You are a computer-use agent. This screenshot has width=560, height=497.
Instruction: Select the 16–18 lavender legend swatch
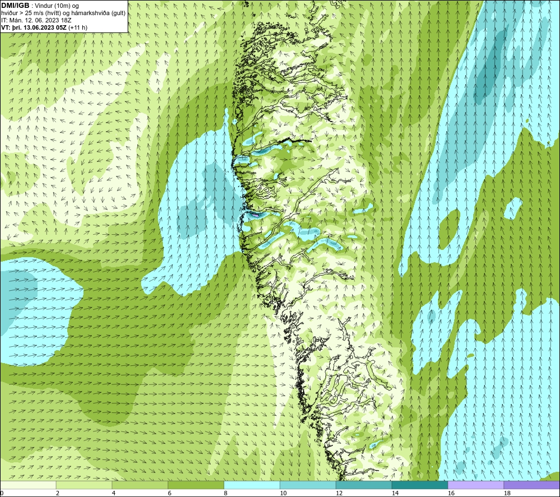coord(475,485)
